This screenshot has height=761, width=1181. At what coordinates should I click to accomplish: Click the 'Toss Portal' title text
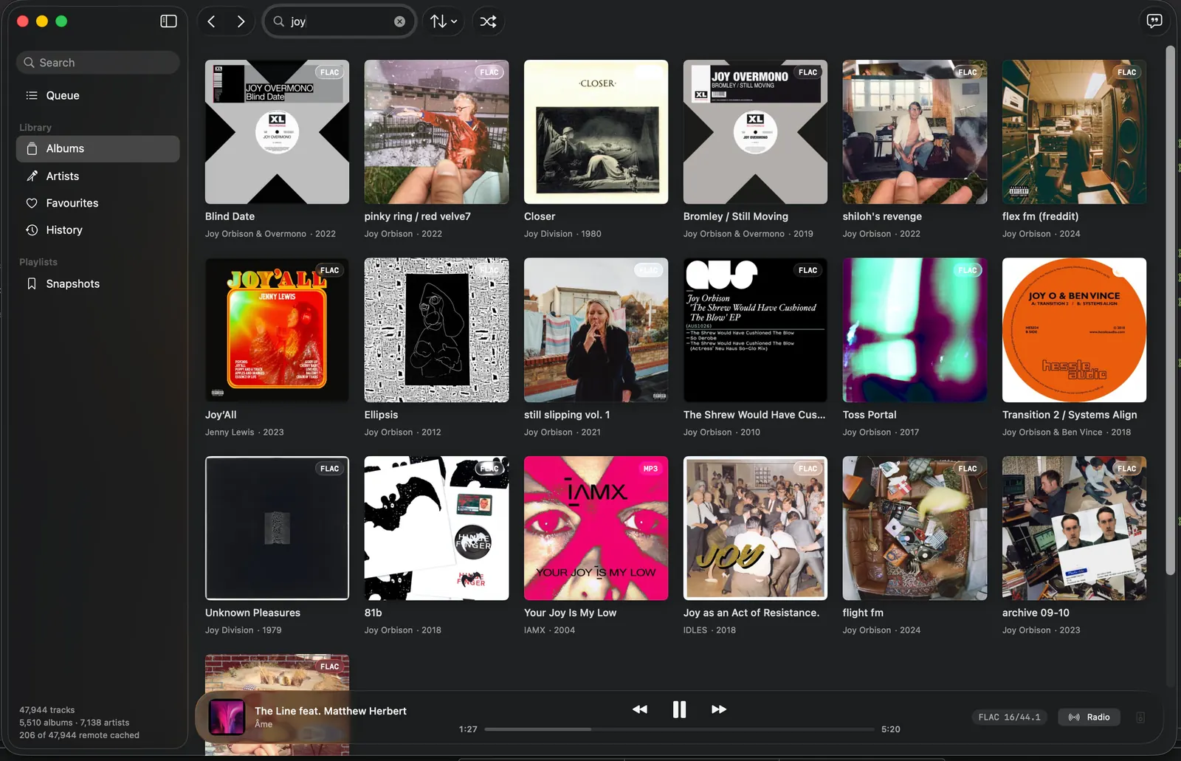(870, 415)
